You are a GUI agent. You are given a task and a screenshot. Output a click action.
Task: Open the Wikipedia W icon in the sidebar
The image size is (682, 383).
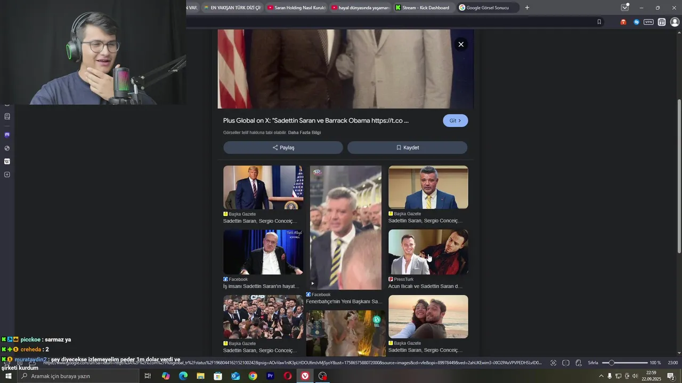(x=7, y=161)
